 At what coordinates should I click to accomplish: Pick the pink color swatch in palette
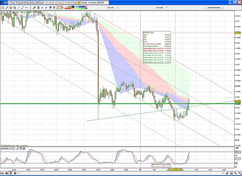87,7
